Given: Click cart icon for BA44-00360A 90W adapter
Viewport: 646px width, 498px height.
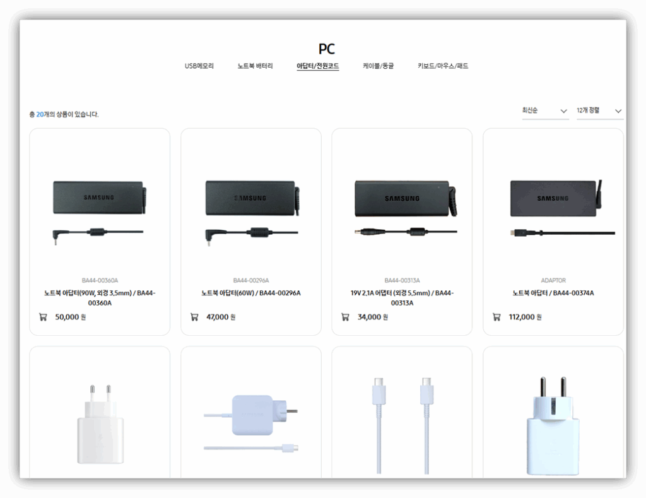Looking at the screenshot, I should [x=43, y=317].
